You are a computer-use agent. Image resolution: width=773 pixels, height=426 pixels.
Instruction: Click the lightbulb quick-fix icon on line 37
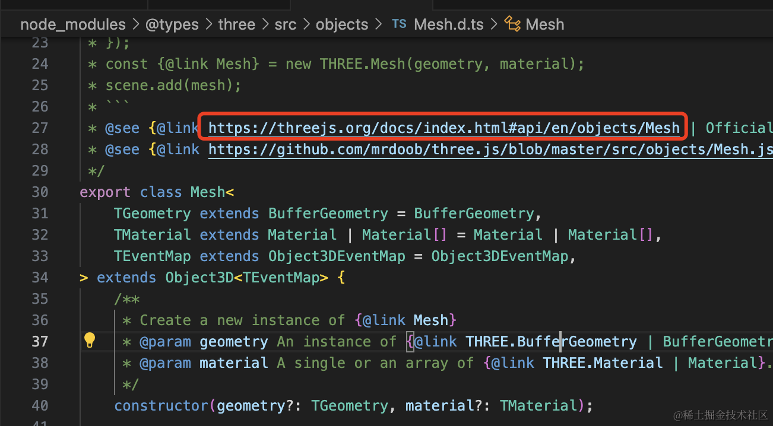(x=89, y=340)
